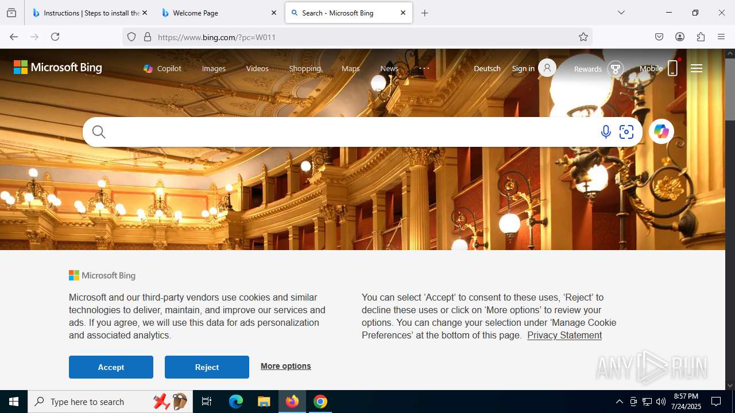Screen dimensions: 735x413
Task: Launch Microsoft Edge from taskbar
Action: [x=236, y=402]
